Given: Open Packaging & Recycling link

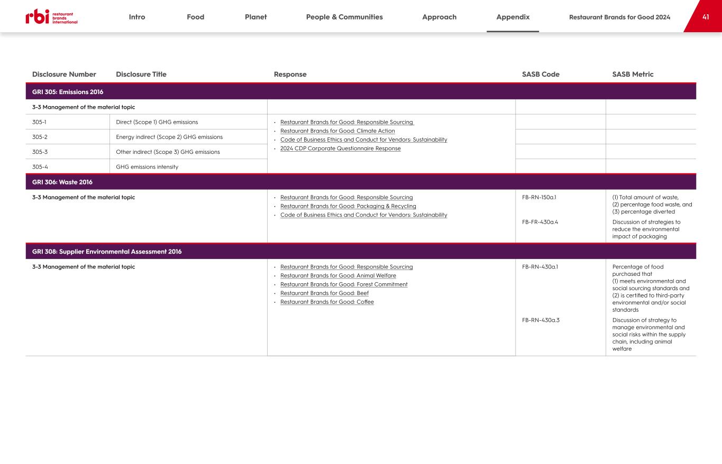Looking at the screenshot, I should tap(348, 206).
